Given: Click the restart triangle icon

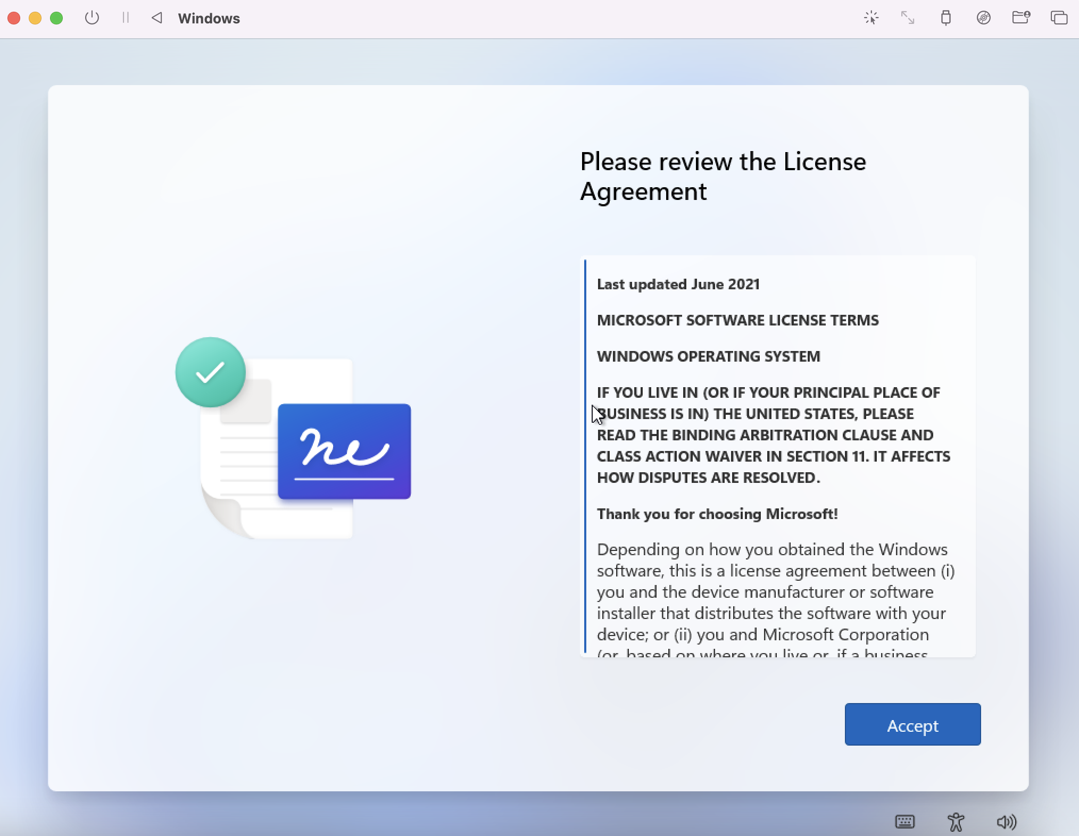Looking at the screenshot, I should point(156,18).
